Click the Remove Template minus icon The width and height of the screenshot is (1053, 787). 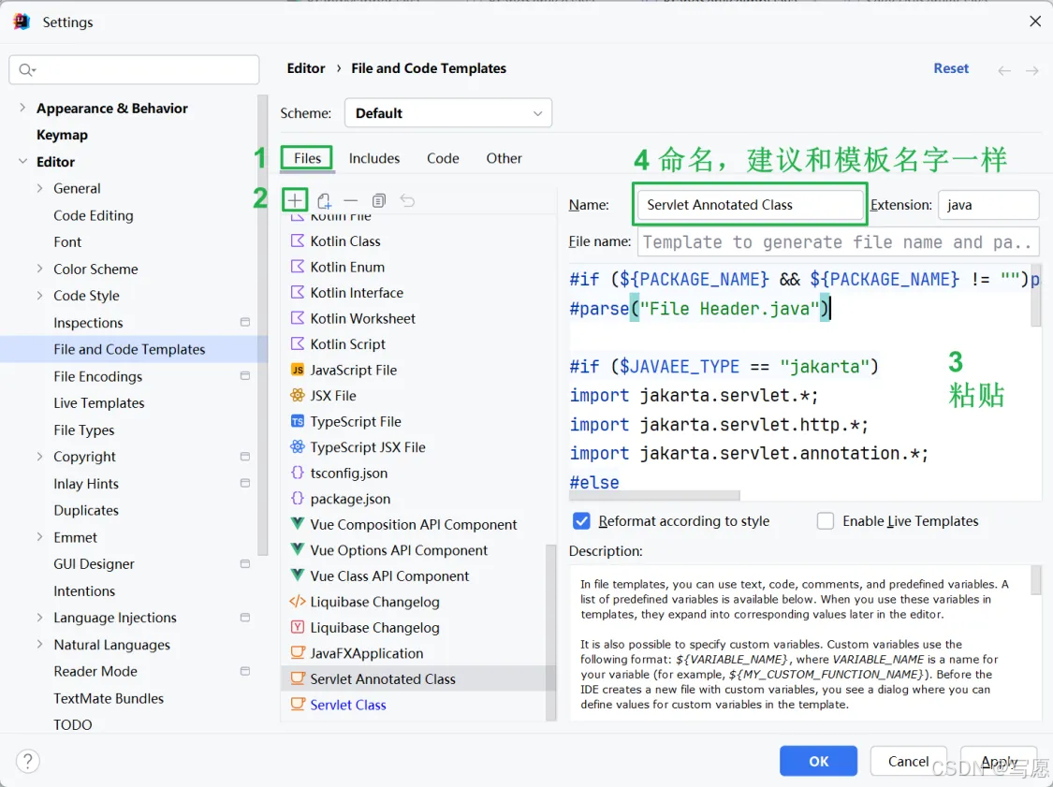[x=351, y=200]
